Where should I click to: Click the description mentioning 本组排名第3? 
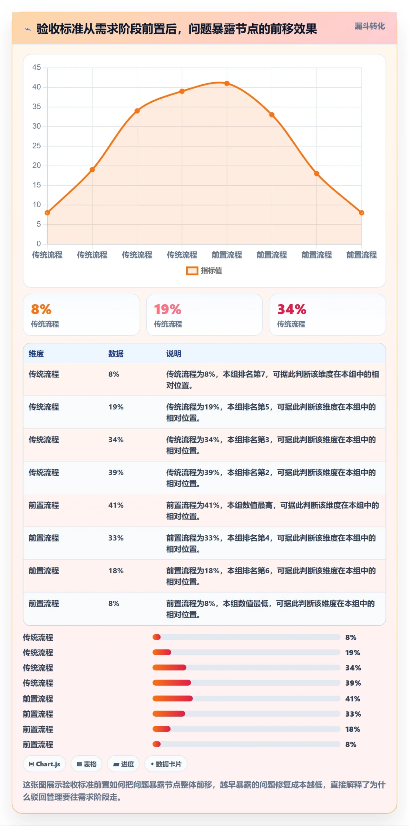271,445
